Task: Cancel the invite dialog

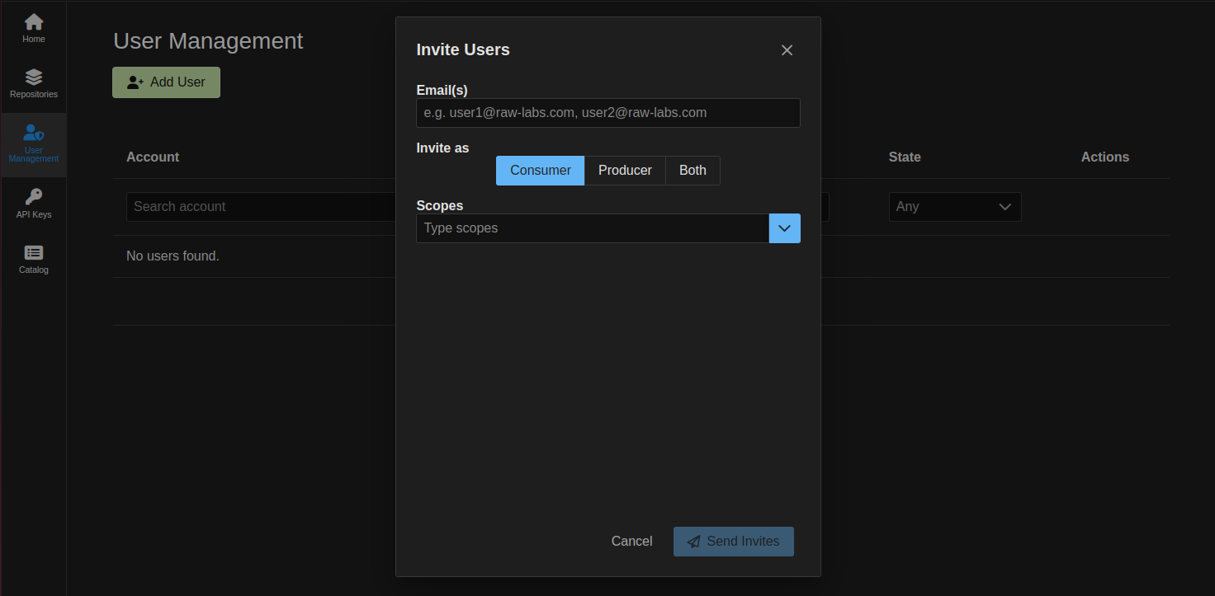Action: 632,542
